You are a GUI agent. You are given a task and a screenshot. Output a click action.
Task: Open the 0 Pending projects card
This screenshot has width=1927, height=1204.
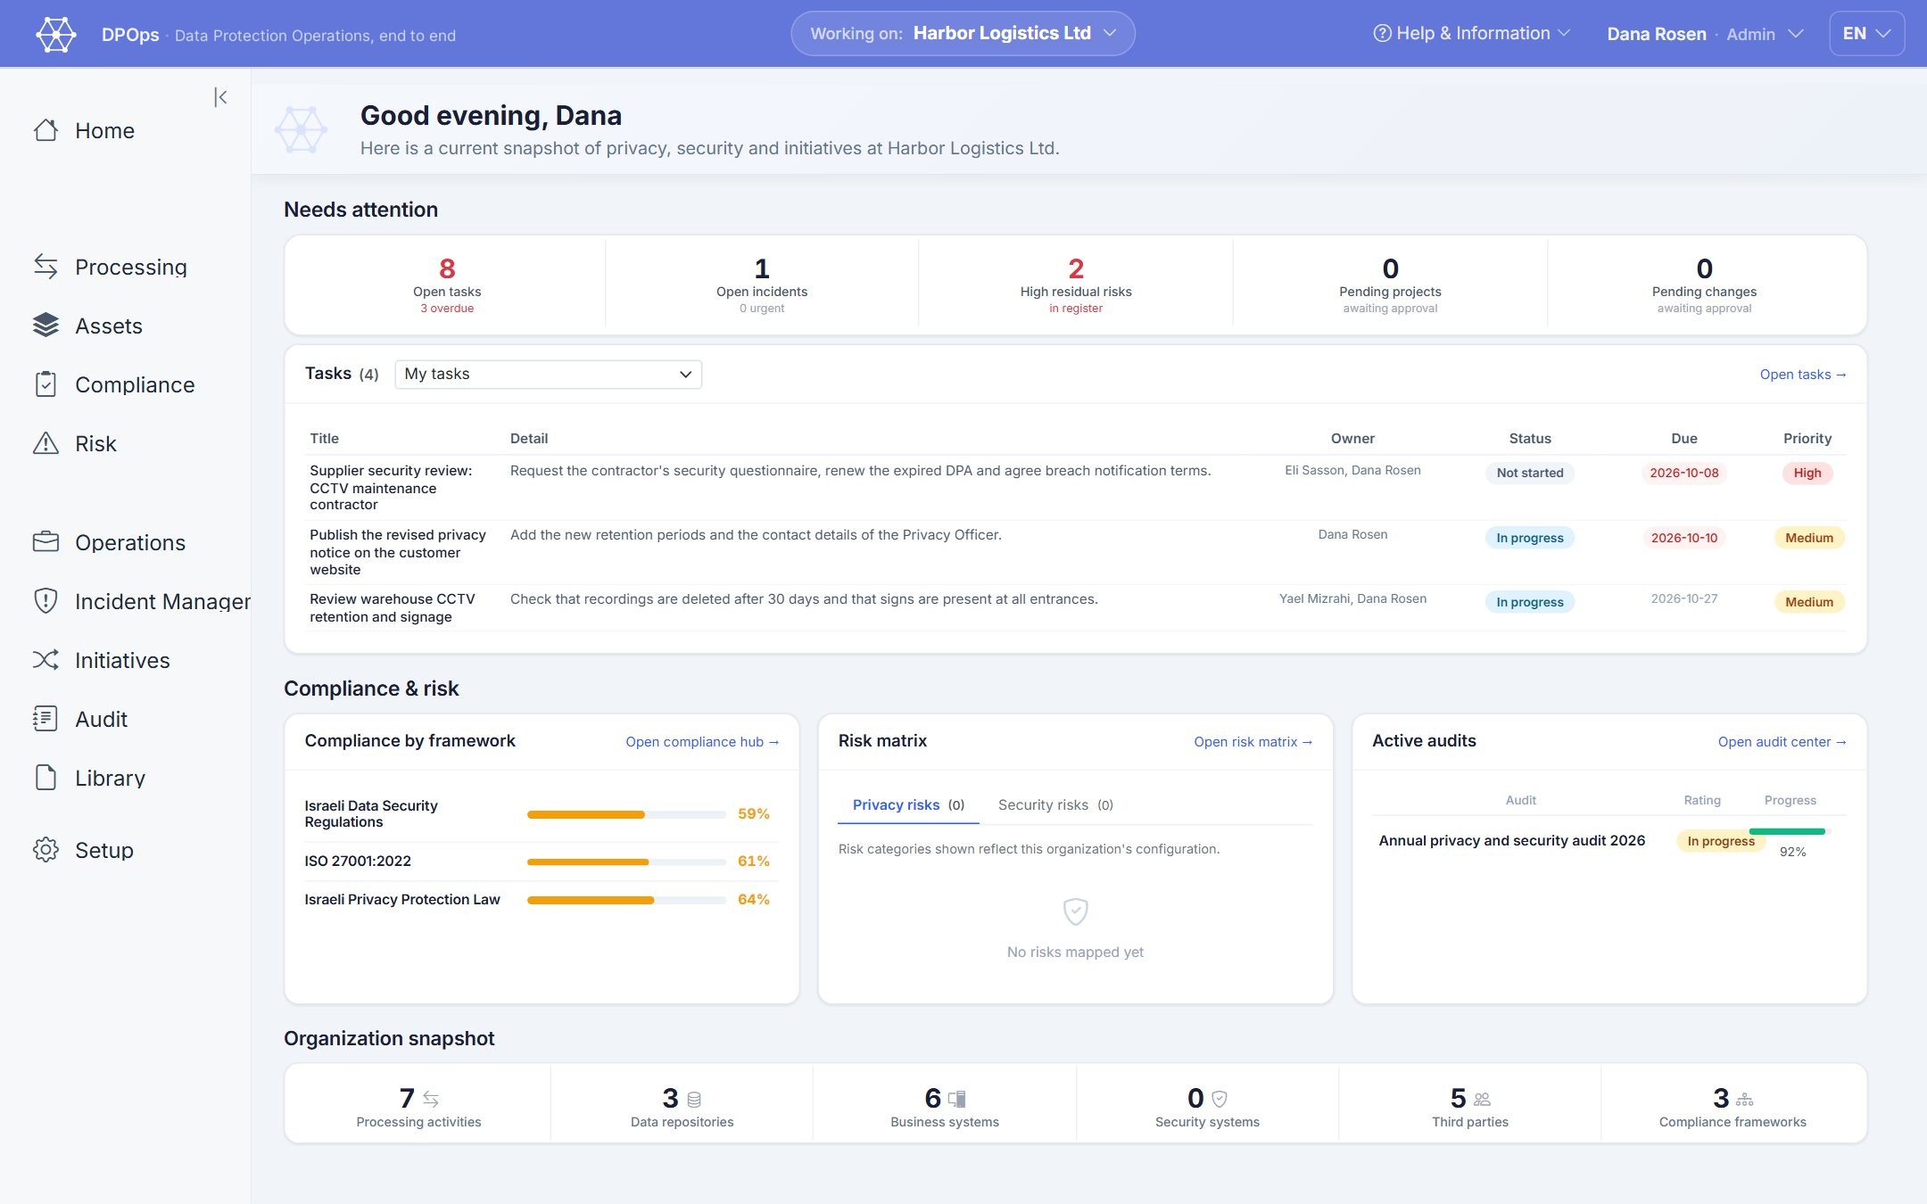[1390, 285]
